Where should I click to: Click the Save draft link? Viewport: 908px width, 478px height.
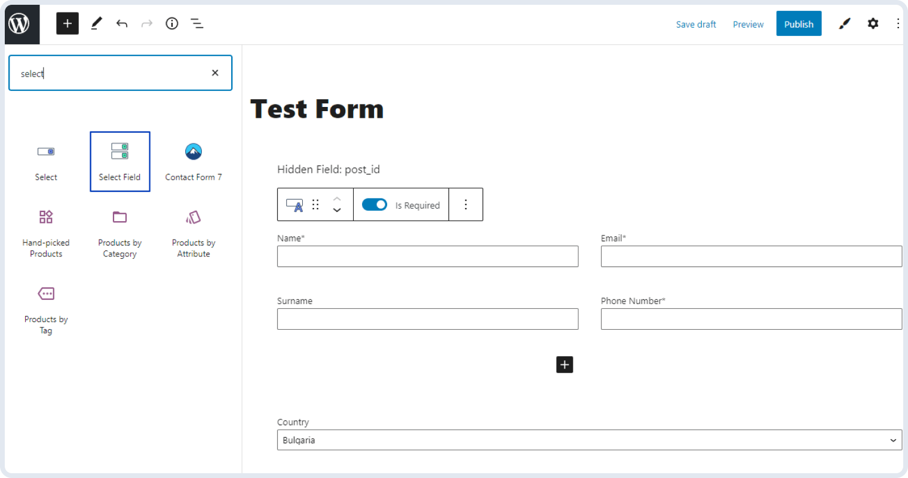pyautogui.click(x=696, y=24)
